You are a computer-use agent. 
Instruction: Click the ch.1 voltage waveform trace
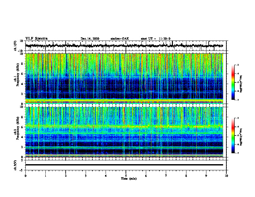point(124,46)
